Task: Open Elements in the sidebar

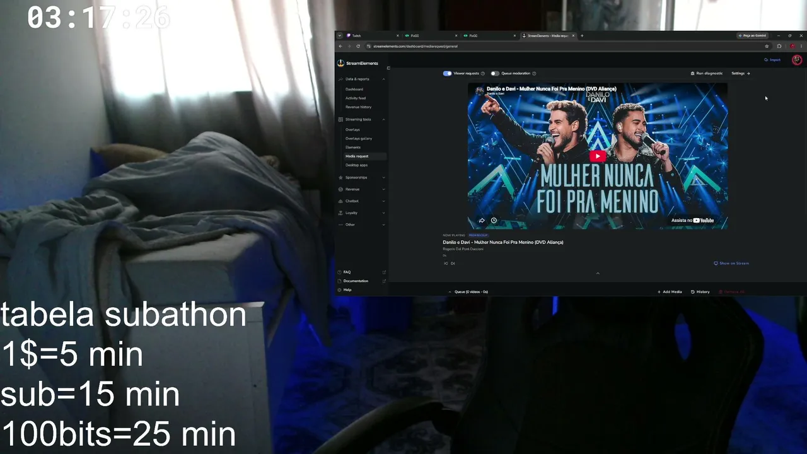Action: coord(353,147)
